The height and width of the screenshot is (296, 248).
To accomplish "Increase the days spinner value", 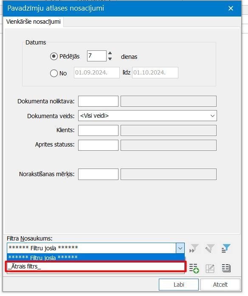I will pos(110,53).
